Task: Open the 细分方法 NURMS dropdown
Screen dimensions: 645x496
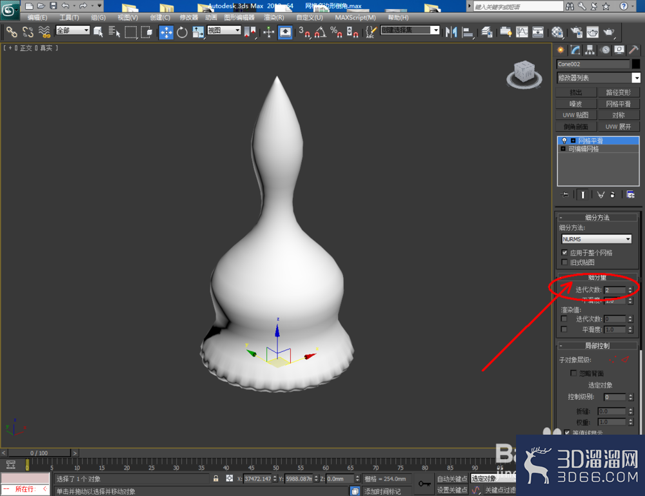Action: tap(597, 239)
